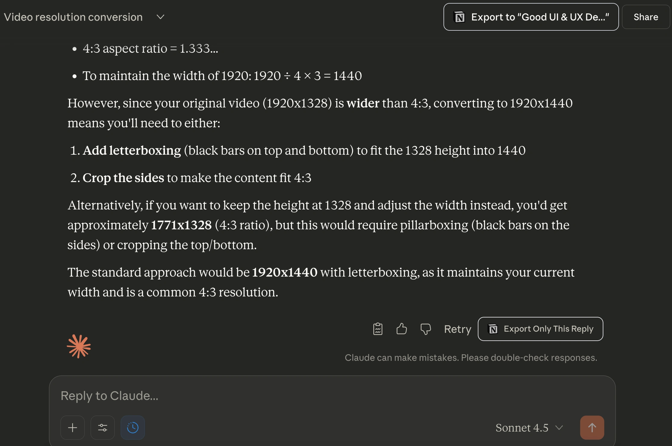
Task: Click the orange Claude starburst logo
Action: coord(79,346)
